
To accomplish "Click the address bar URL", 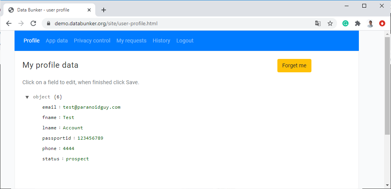I will click(106, 23).
